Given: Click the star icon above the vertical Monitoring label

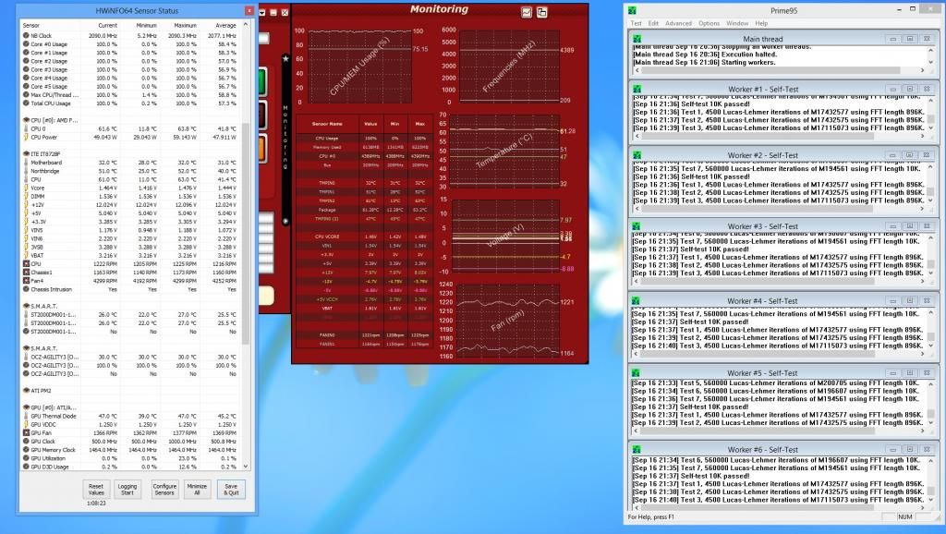Looking at the screenshot, I should pos(285,58).
